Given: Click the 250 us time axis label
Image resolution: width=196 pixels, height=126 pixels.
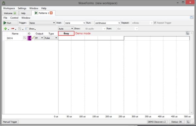Looking at the screenshot, I should [x=122, y=117].
